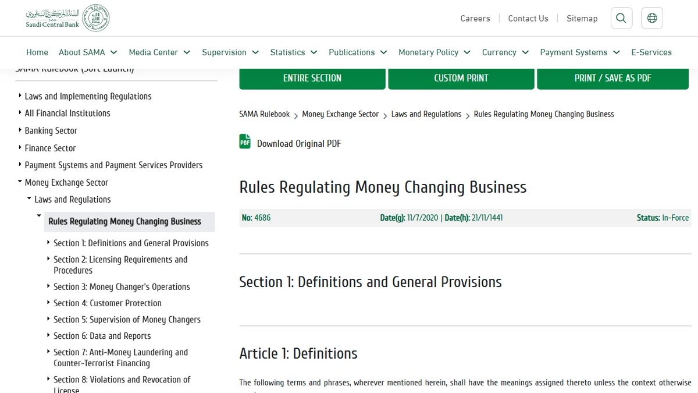Screen dimensions: 698x393
Task: Expand Payment Systems and Payment Services Providers arrow
Action: tap(20, 164)
